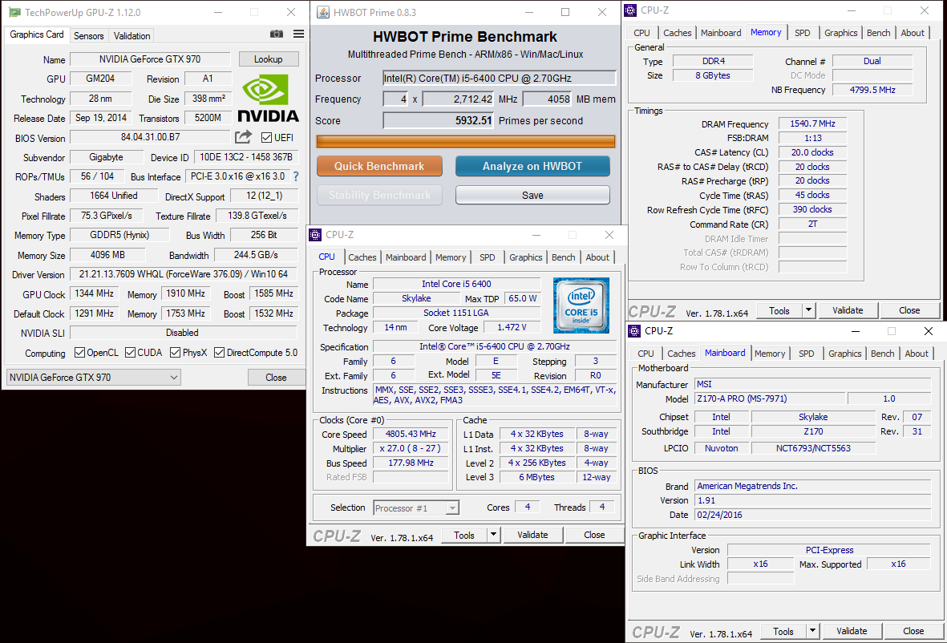947x643 pixels.
Task: Open About tab in CPU-Z Memory window
Action: [x=913, y=33]
